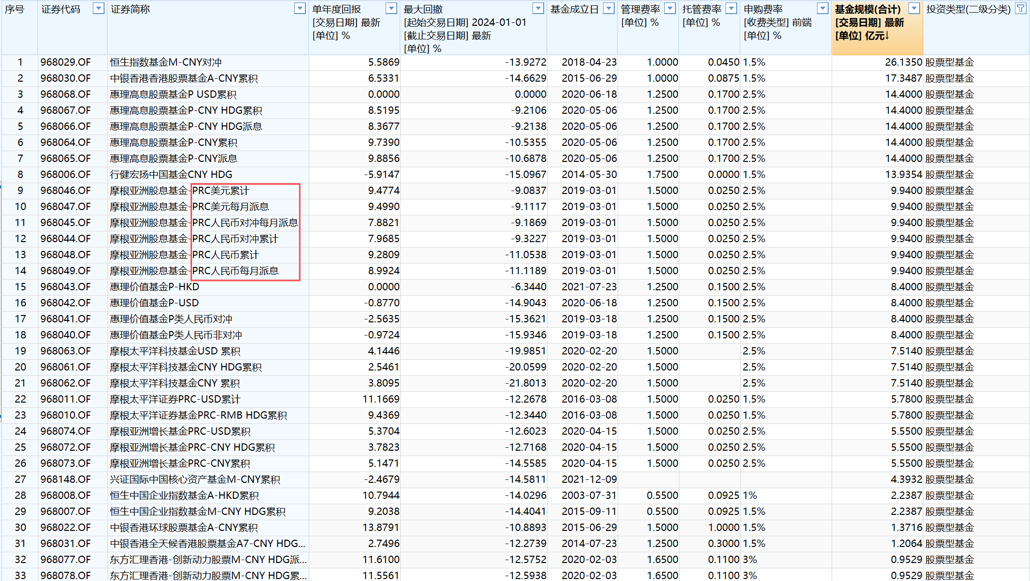
Task: Click inception date 2003-07-31
Action: click(x=589, y=495)
